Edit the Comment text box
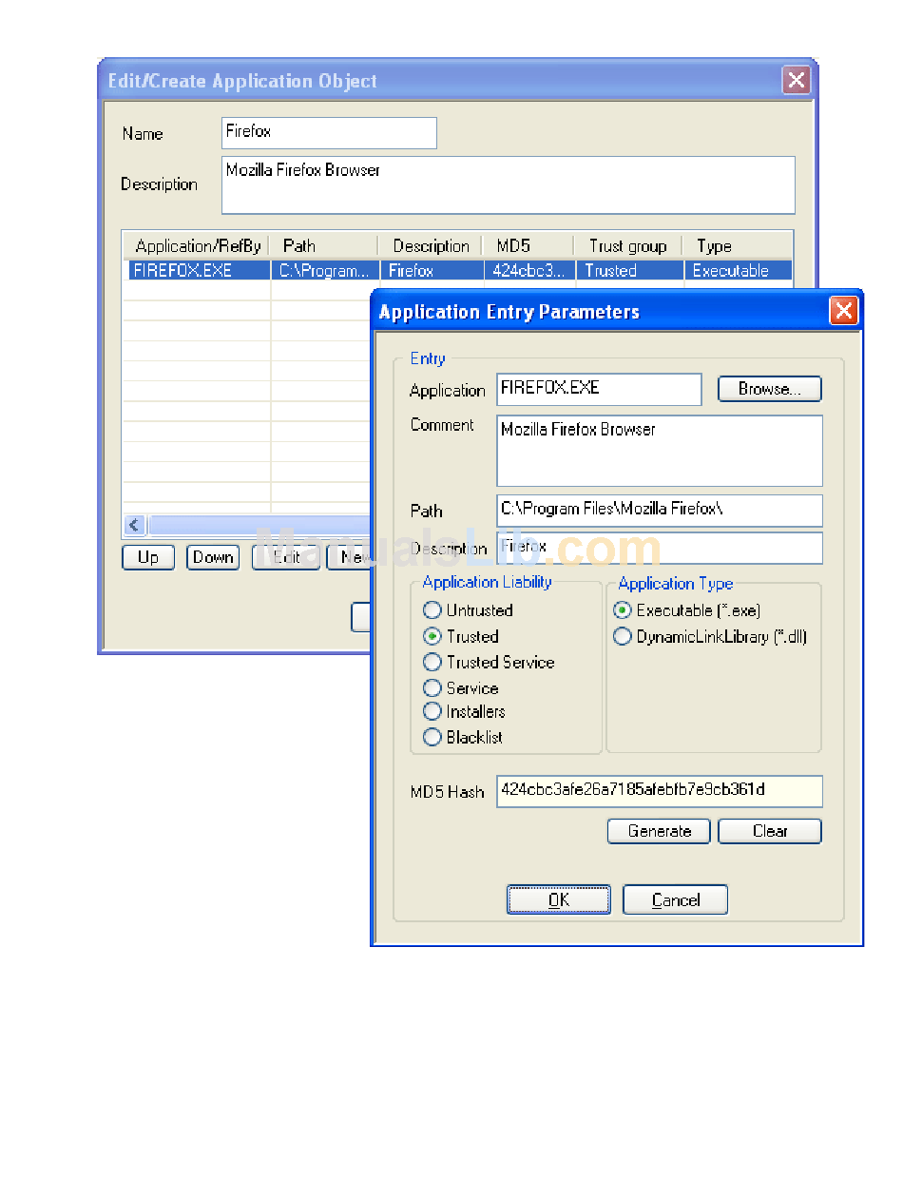This screenshot has width=903, height=1198. 660,451
